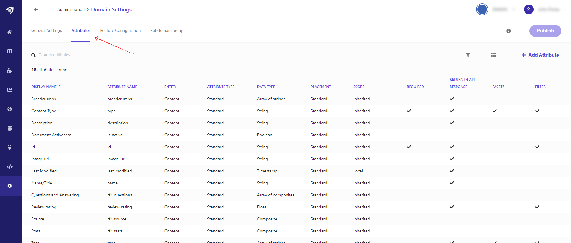Toggle Filter check for Content Type
571x243 pixels.
537,111
